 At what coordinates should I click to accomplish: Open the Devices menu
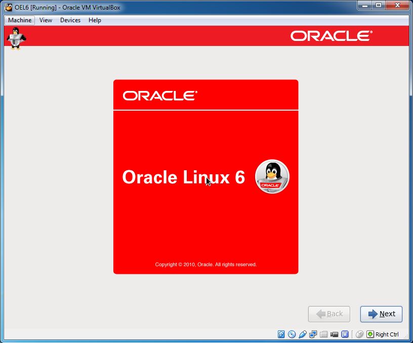pyautogui.click(x=70, y=20)
